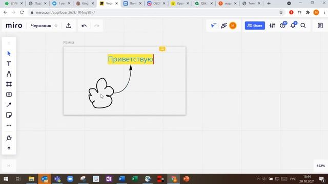
Task: Switch the РУС keyboard language
Action: tap(293, 179)
